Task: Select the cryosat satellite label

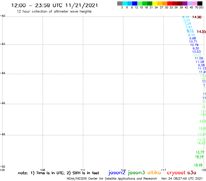Action: pyautogui.click(x=176, y=173)
